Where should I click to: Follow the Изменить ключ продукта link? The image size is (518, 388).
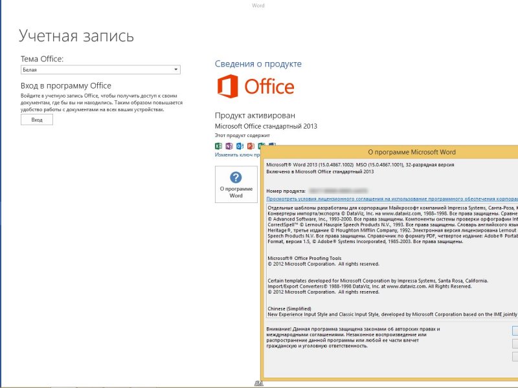(x=238, y=155)
